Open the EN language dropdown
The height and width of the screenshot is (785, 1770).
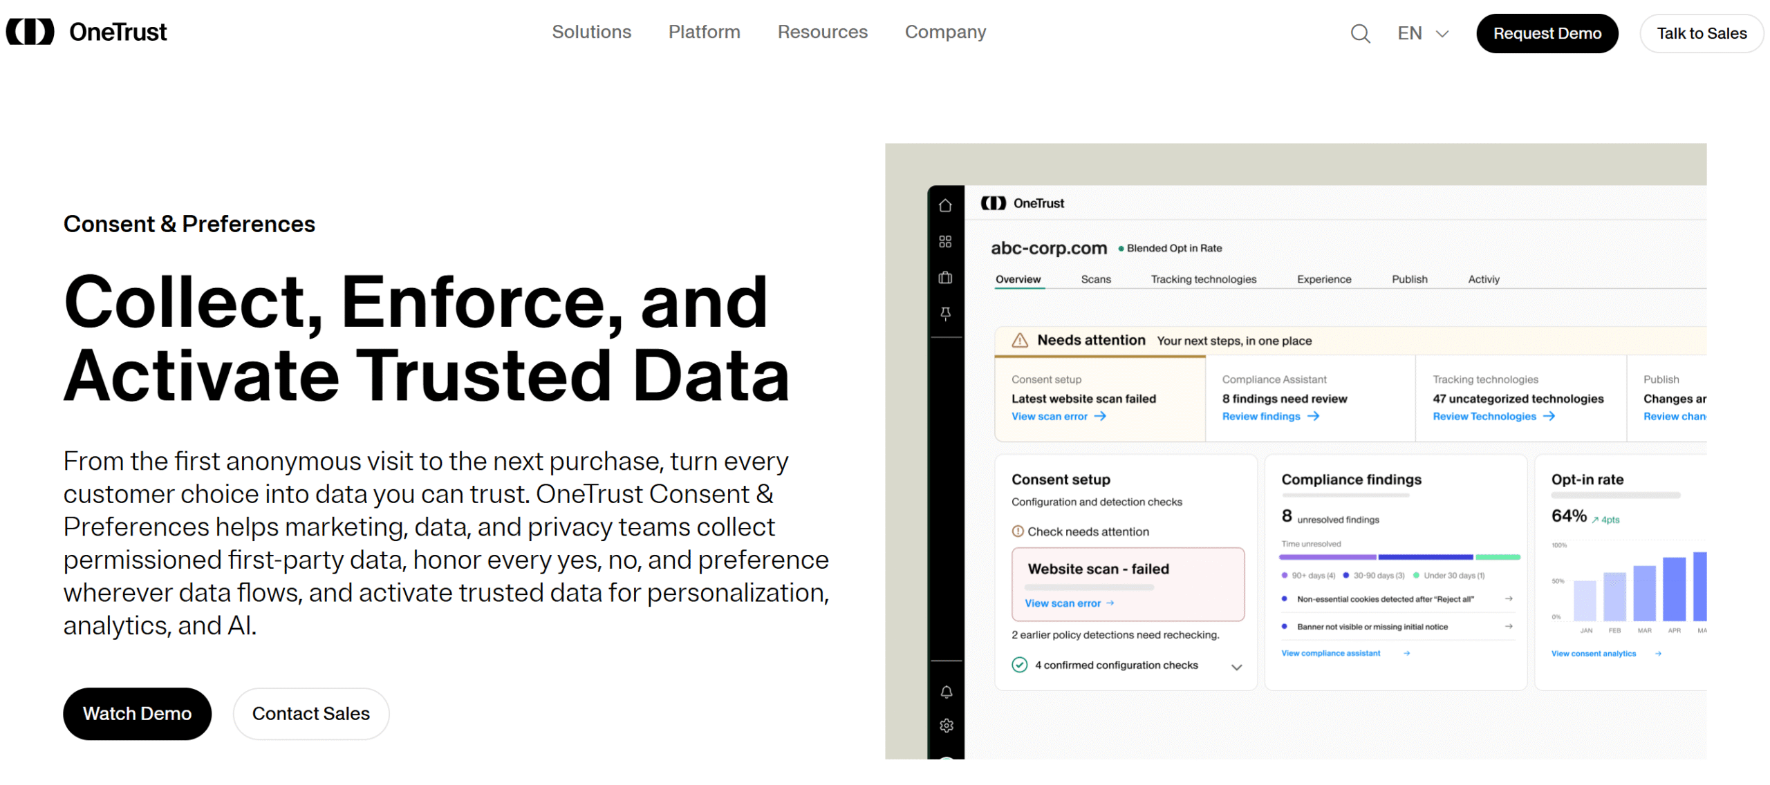tap(1422, 33)
